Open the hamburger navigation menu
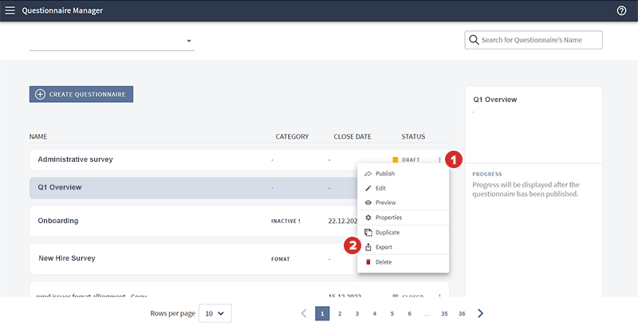 10,11
